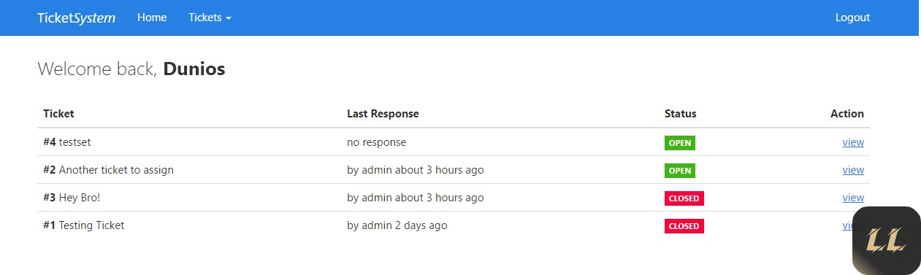Click the OPEN badge on ticket #4

[680, 143]
